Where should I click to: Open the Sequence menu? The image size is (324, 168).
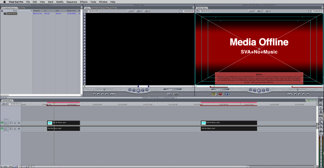pos(72,2)
